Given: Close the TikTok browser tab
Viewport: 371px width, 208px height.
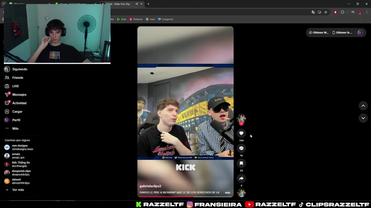Looking at the screenshot, I should [x=142, y=4].
